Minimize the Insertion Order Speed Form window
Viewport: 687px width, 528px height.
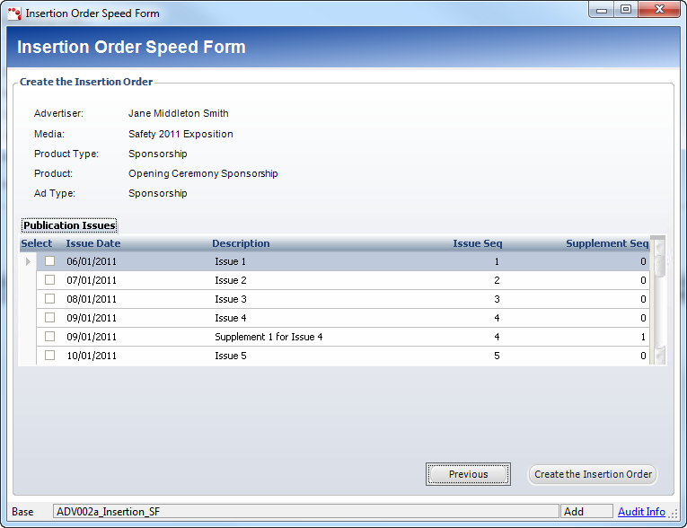[x=602, y=10]
